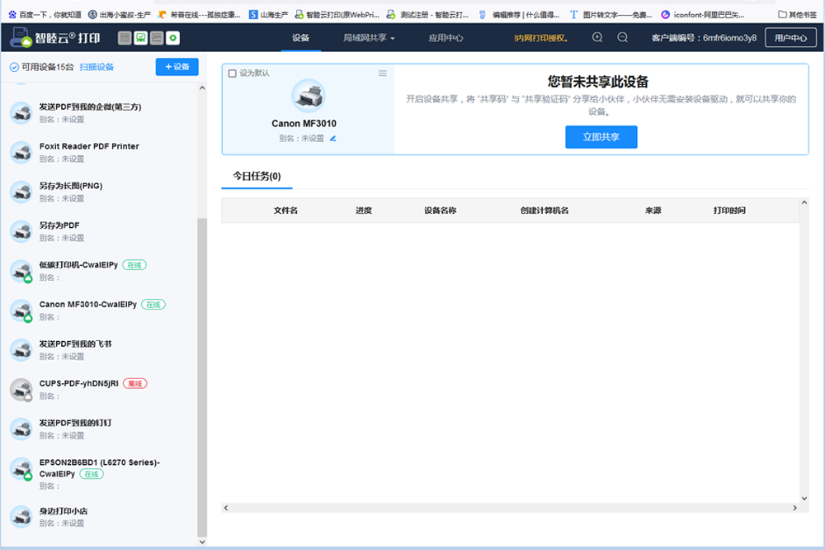
Task: Click the green gear icon in header
Action: [x=173, y=38]
